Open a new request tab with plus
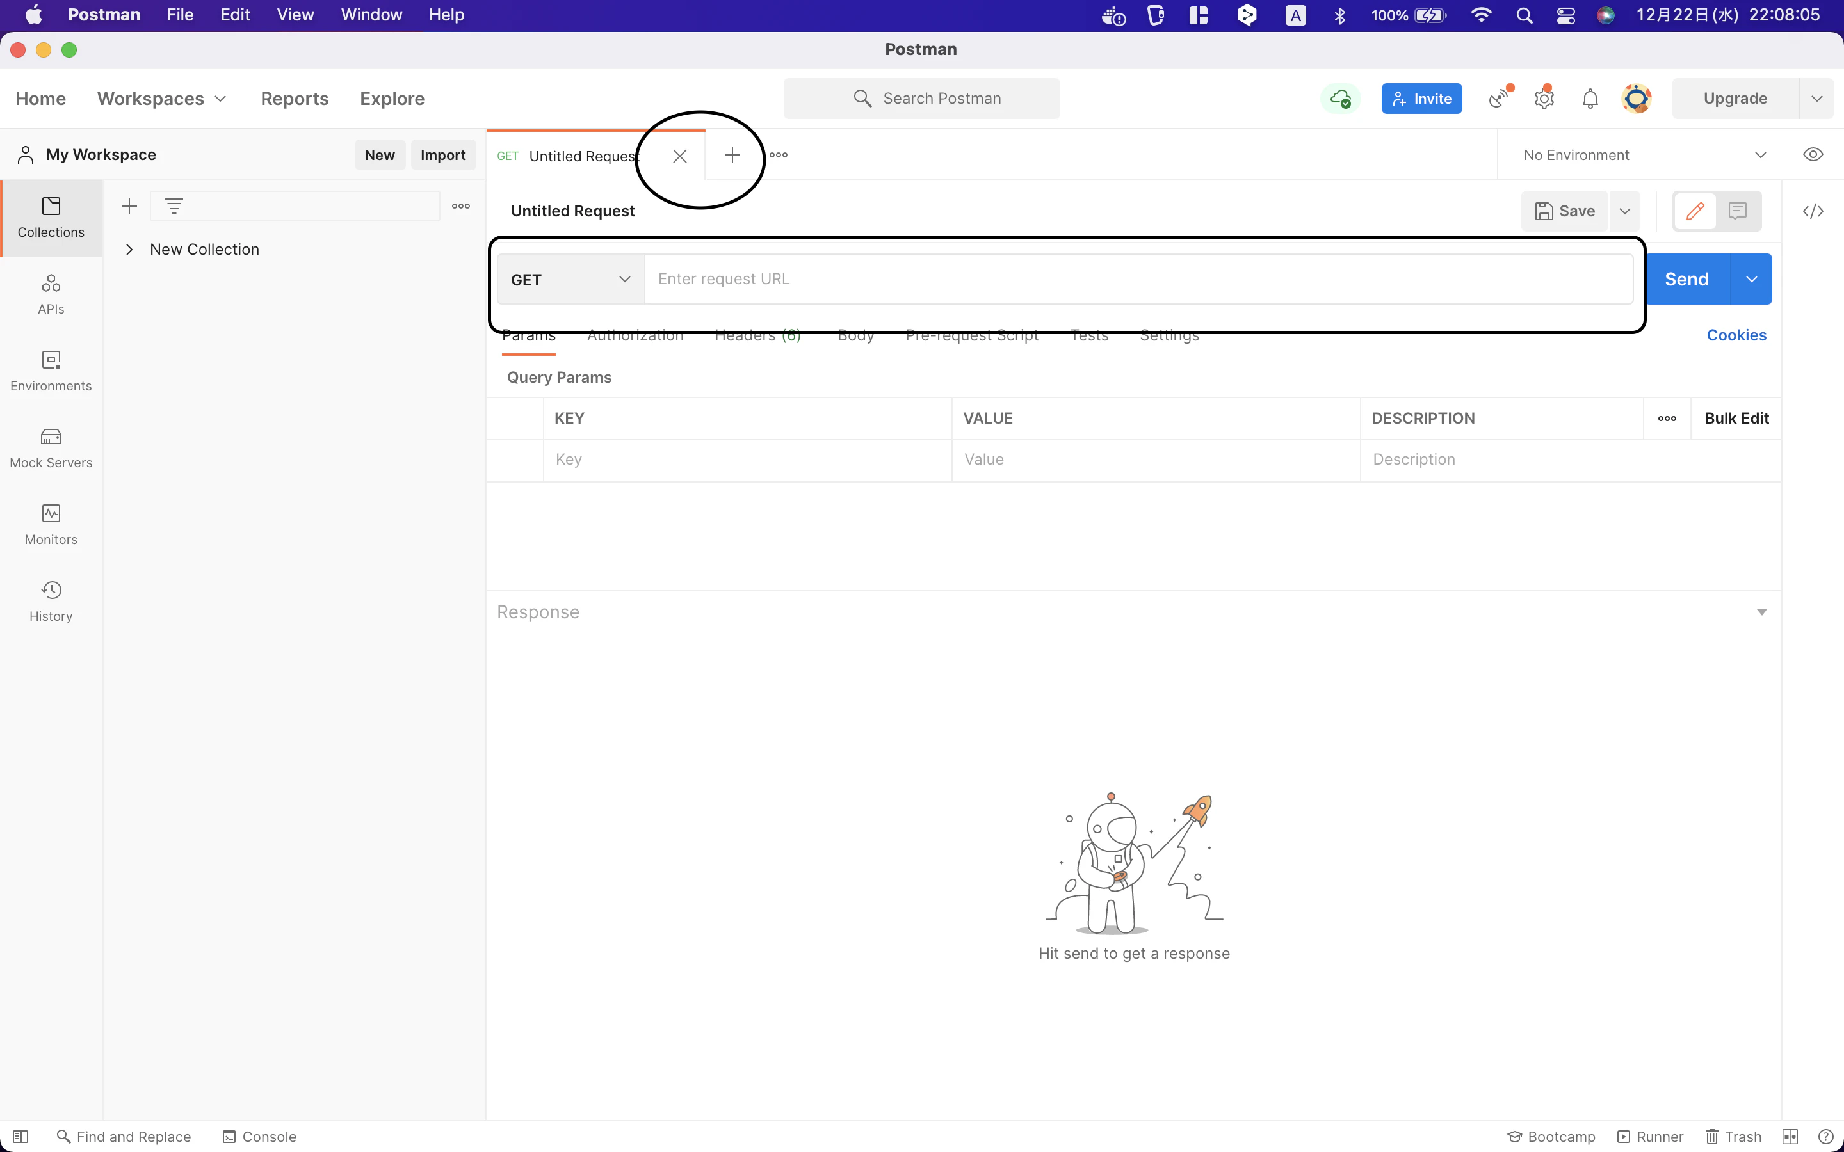The width and height of the screenshot is (1844, 1152). coord(732,156)
